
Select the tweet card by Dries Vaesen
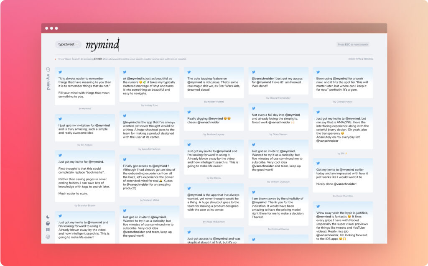[278, 119]
